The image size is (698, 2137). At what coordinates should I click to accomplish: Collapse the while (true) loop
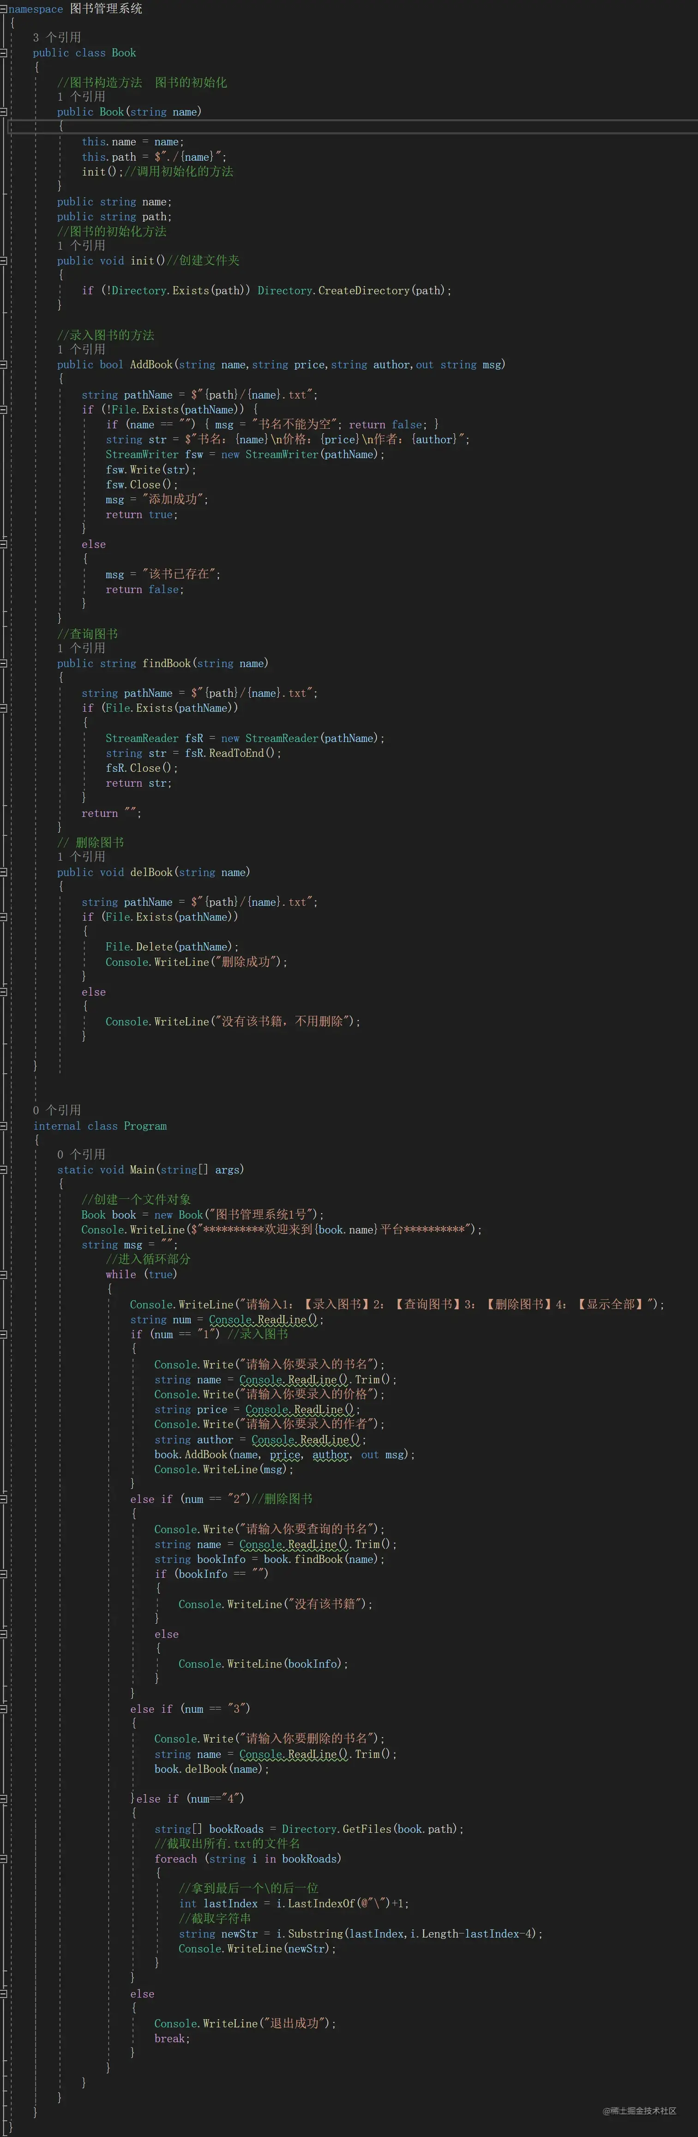click(x=3, y=1274)
